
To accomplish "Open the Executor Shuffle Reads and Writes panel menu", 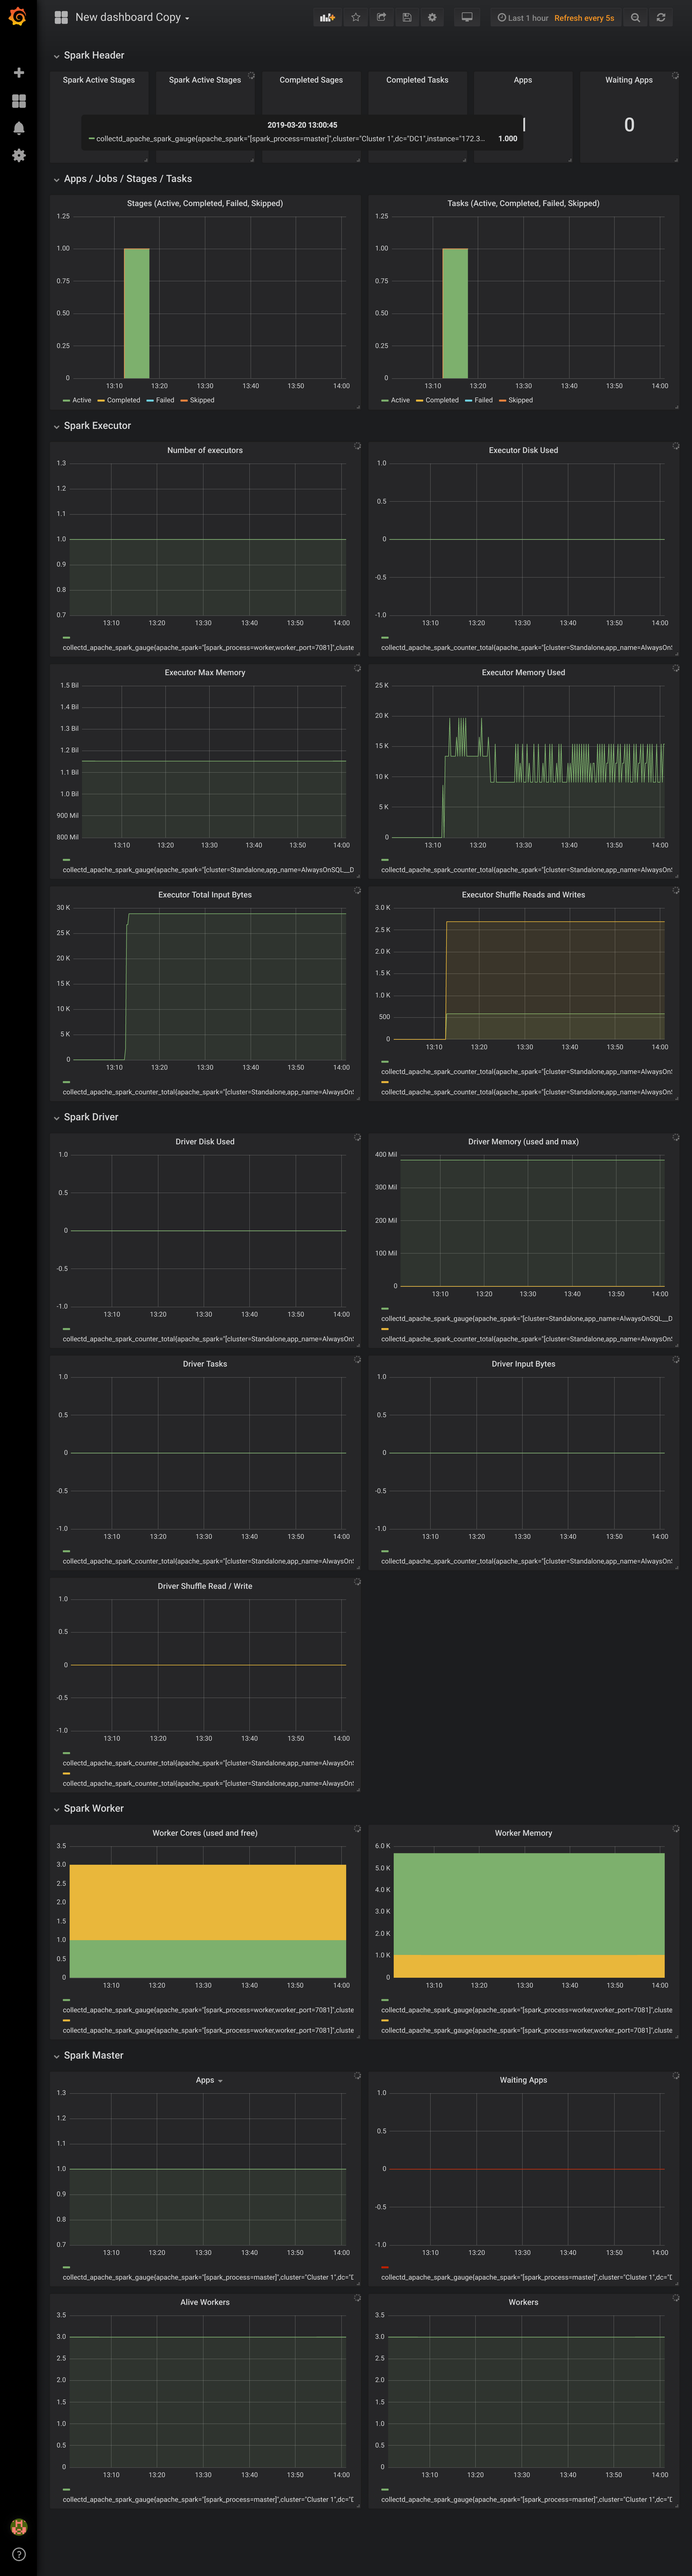I will (x=523, y=895).
